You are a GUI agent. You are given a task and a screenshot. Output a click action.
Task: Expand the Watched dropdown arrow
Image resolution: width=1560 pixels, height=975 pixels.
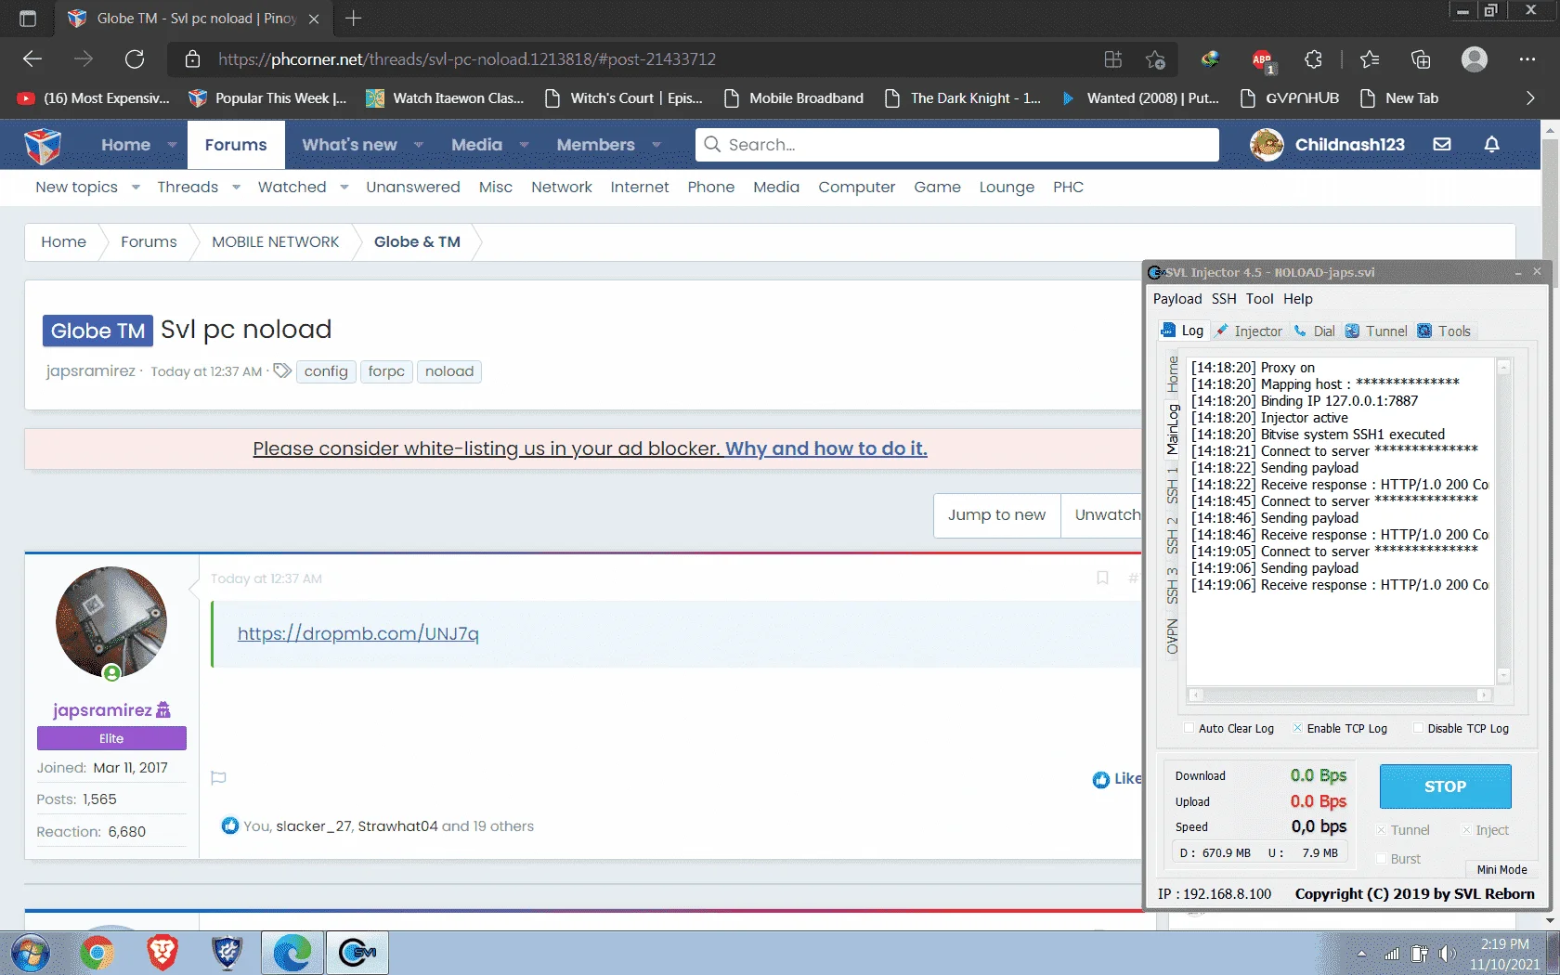point(344,188)
